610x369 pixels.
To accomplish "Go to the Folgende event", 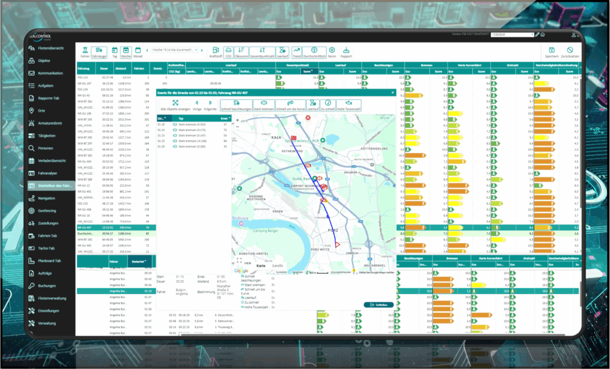I will click(x=210, y=105).
